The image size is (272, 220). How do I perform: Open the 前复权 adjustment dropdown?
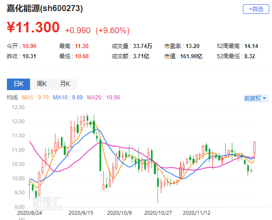point(256,98)
